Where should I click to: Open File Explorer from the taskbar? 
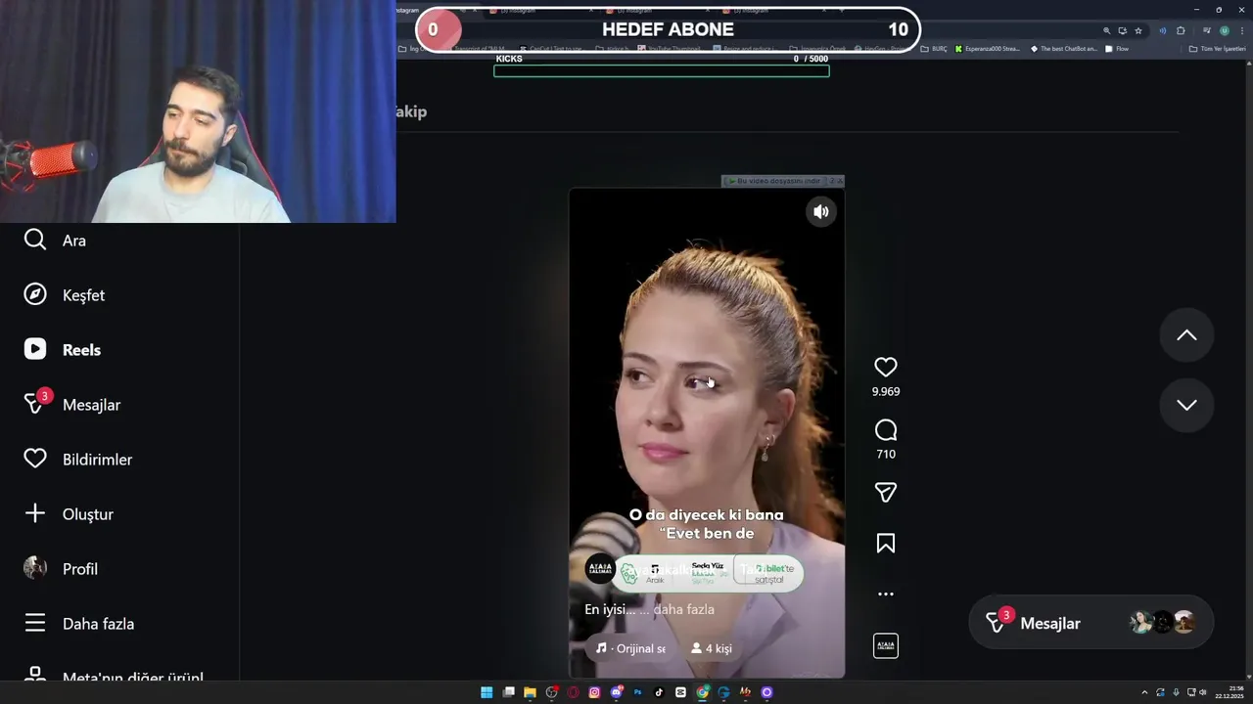tap(530, 692)
